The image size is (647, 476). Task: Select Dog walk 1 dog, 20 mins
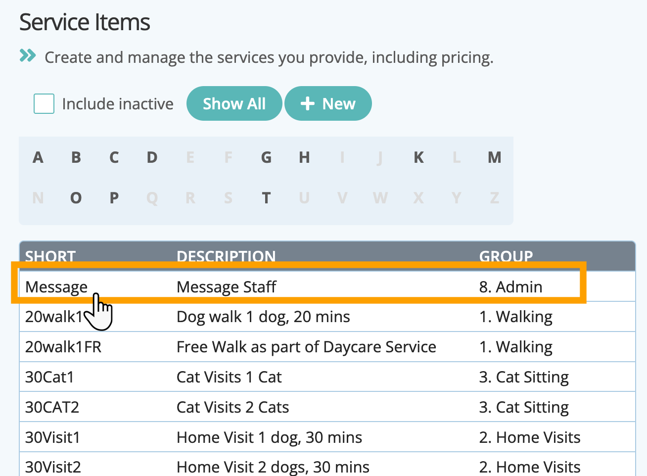tap(263, 317)
